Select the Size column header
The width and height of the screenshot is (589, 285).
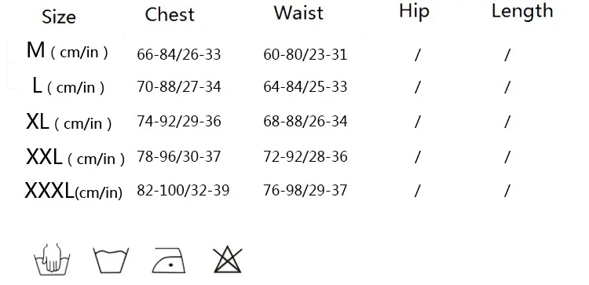[59, 17]
